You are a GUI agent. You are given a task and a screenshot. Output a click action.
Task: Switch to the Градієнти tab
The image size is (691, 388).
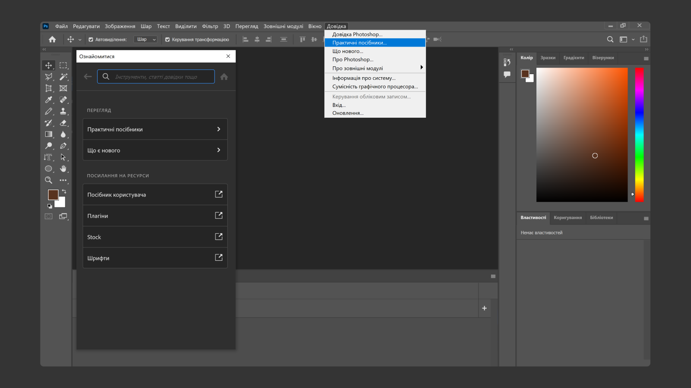pos(574,58)
